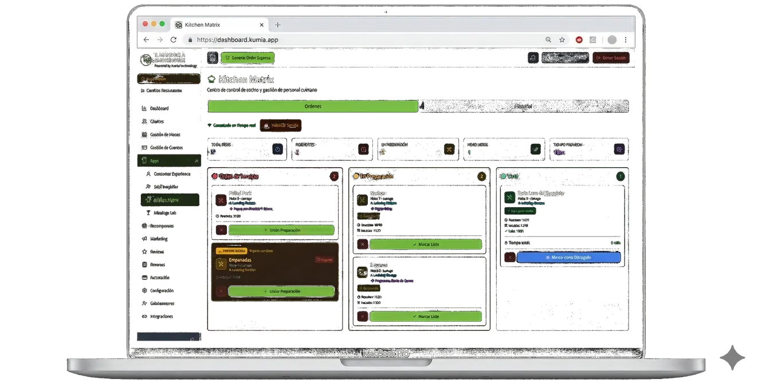Click the red X on the Nachos card

362,244
